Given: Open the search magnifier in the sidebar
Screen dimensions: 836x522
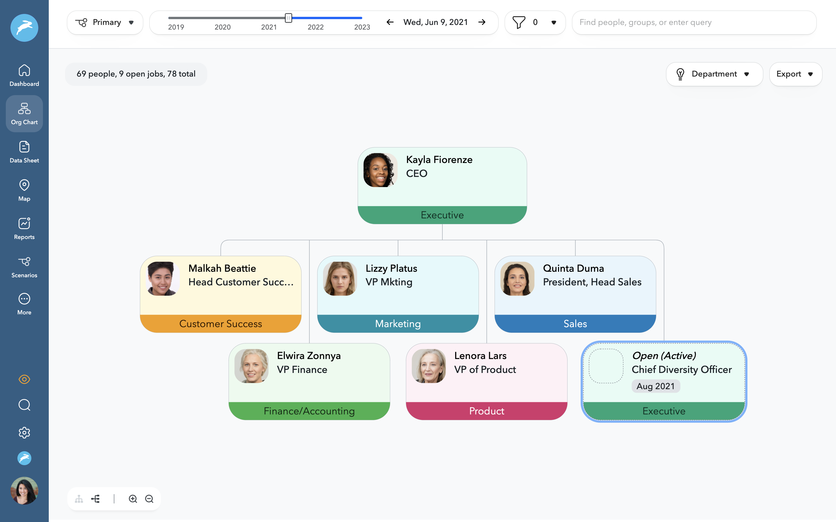Looking at the screenshot, I should [x=24, y=405].
